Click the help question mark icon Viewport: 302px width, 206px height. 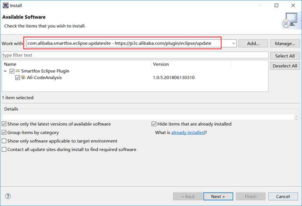[8, 196]
